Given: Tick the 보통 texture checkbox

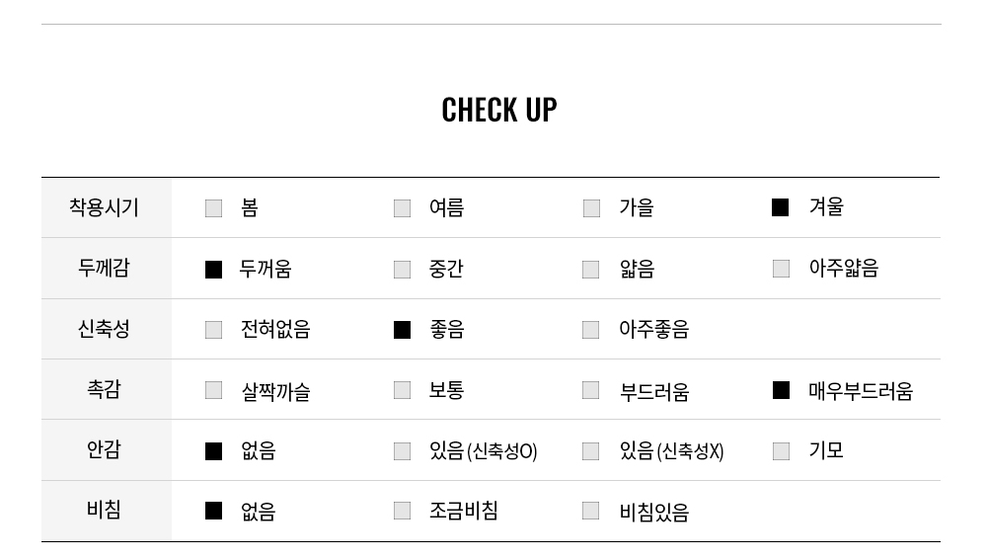Looking at the screenshot, I should (402, 390).
